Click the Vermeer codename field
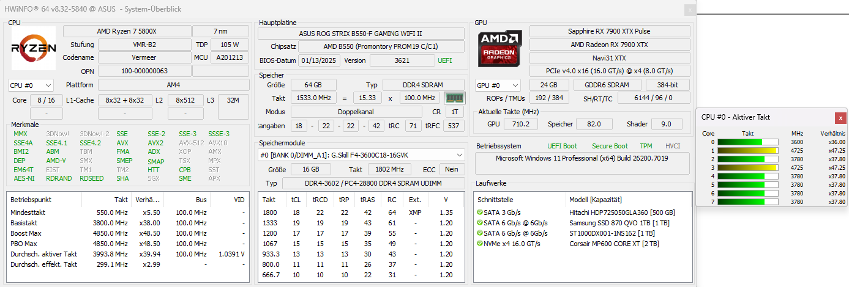Viewport: 849px width, 287px height. tap(144, 57)
